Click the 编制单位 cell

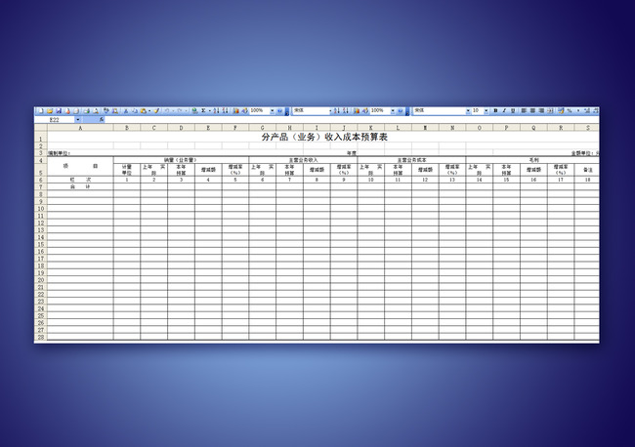click(60, 153)
